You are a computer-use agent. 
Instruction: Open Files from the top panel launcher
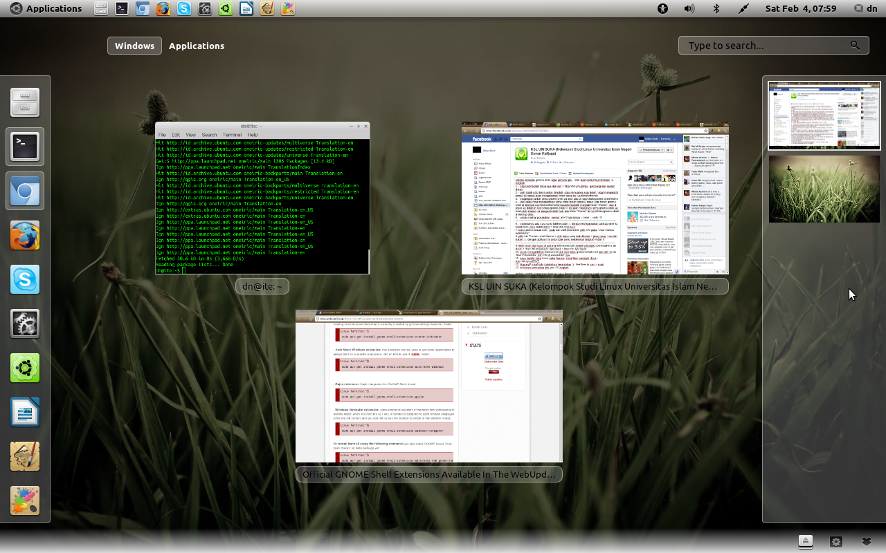pos(101,9)
